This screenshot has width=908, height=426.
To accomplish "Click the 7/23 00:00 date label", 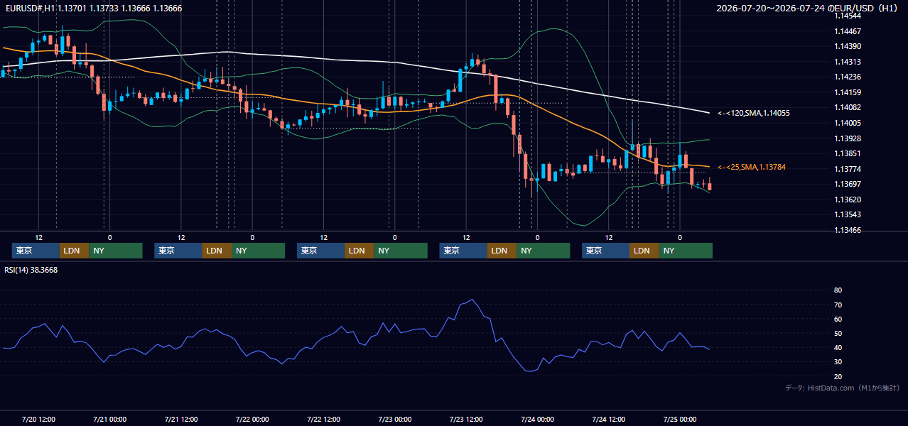I will [394, 419].
